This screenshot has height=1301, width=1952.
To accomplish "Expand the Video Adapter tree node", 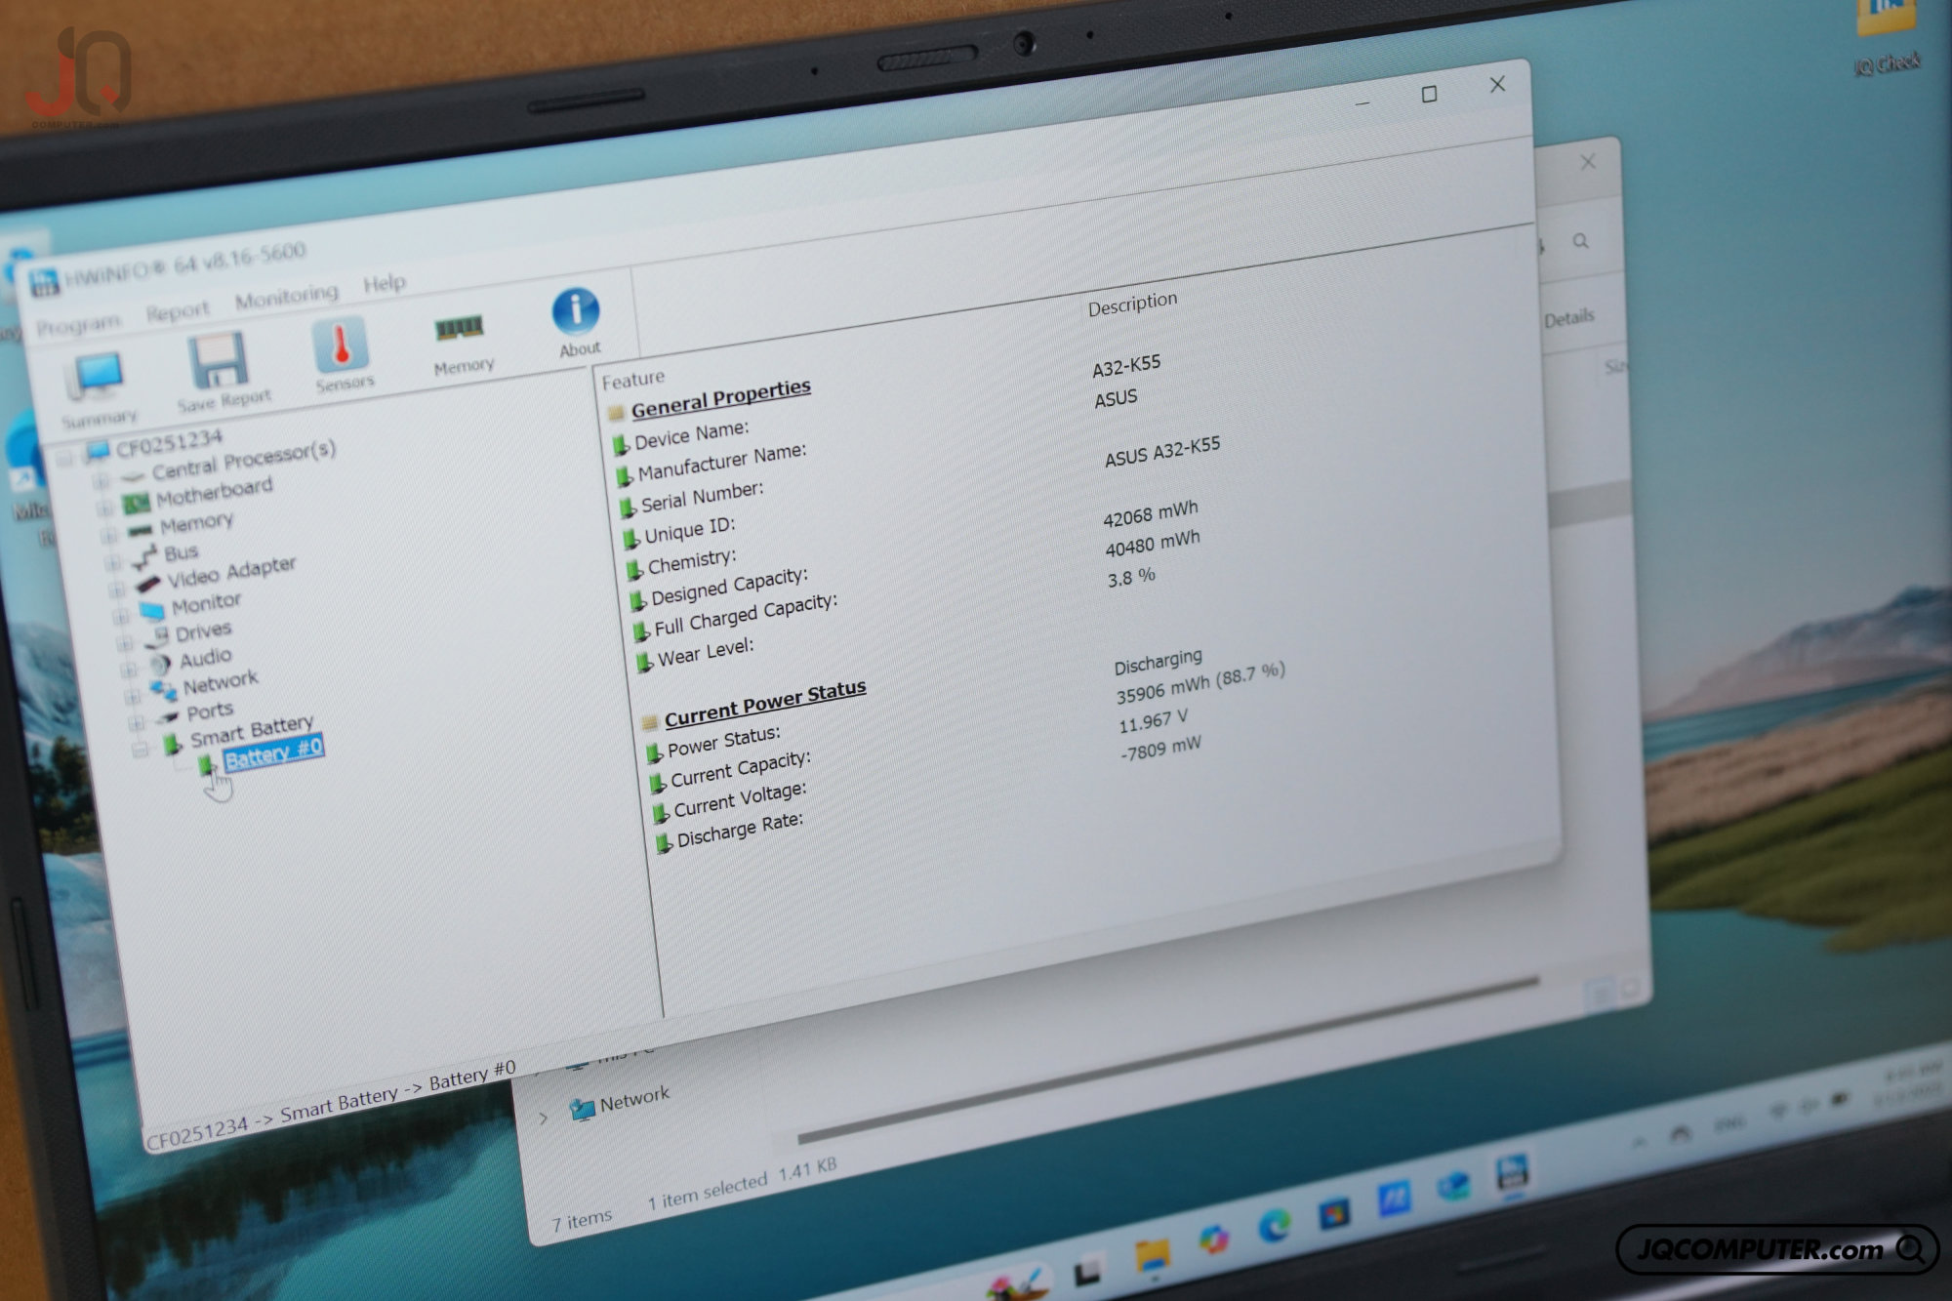I will click(116, 589).
